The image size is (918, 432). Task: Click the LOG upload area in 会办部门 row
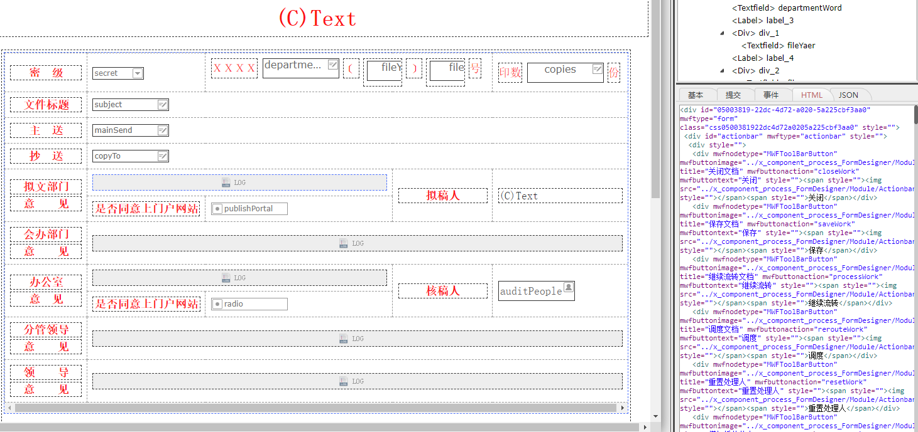coord(343,243)
